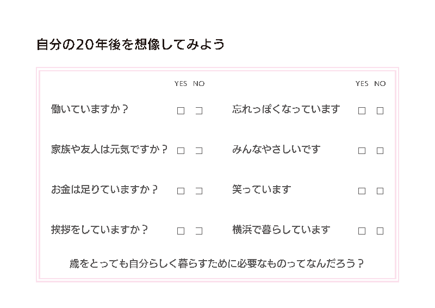435x308 pixels.
Task: Select NO for 挨拶をしていますか？
Action: pos(199,231)
